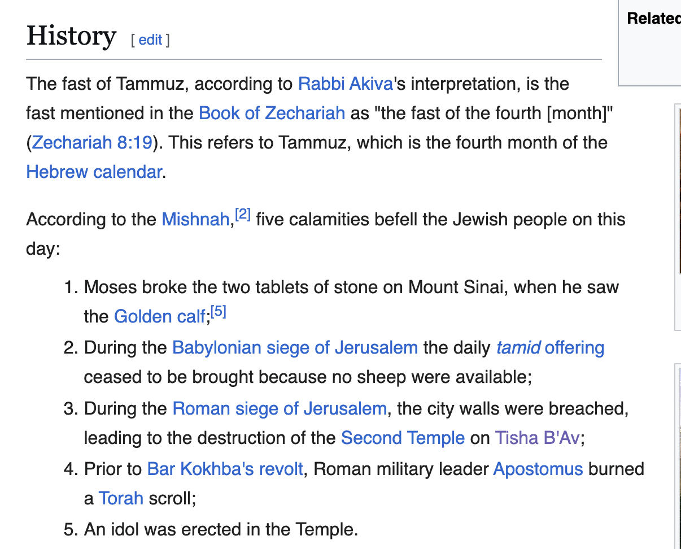Screen dimensions: 681x549
Task: Follow the Apostomus link
Action: [x=538, y=469]
